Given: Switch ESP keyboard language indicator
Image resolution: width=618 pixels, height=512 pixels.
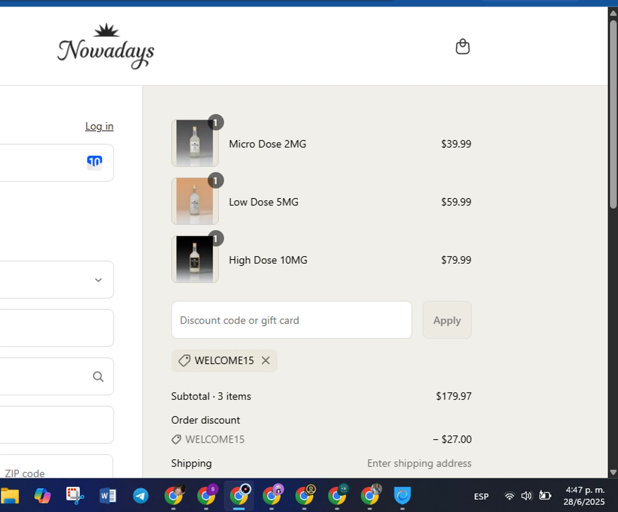Looking at the screenshot, I should (x=481, y=496).
